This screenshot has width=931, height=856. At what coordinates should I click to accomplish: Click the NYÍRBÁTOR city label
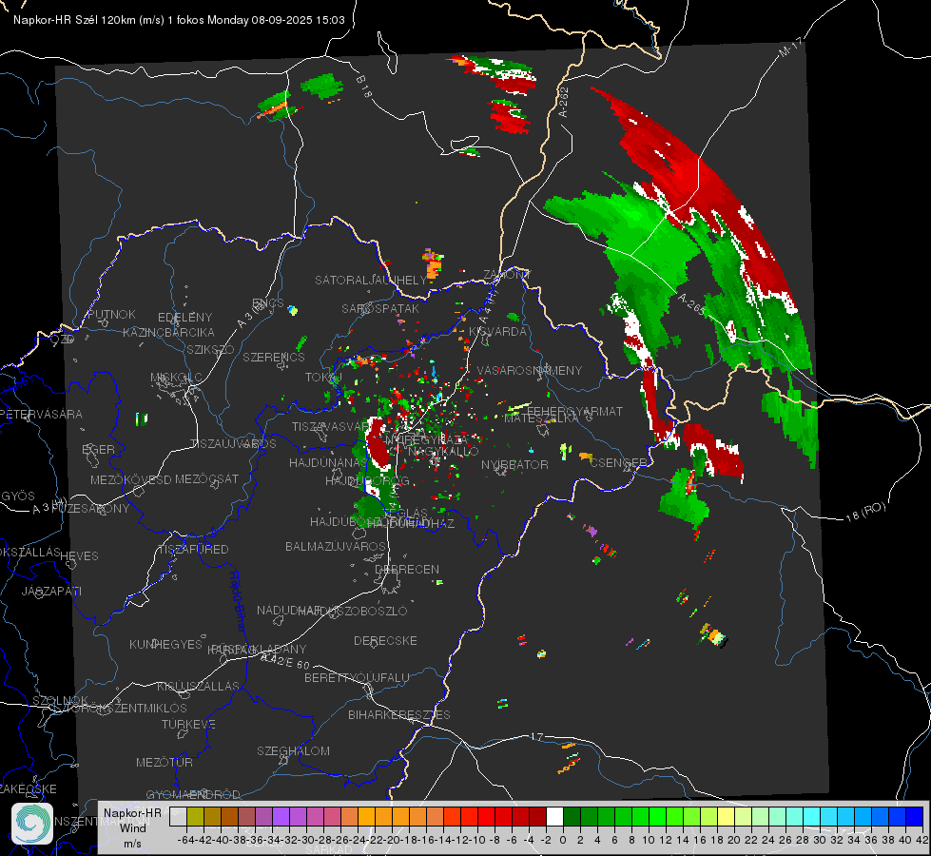(x=514, y=464)
